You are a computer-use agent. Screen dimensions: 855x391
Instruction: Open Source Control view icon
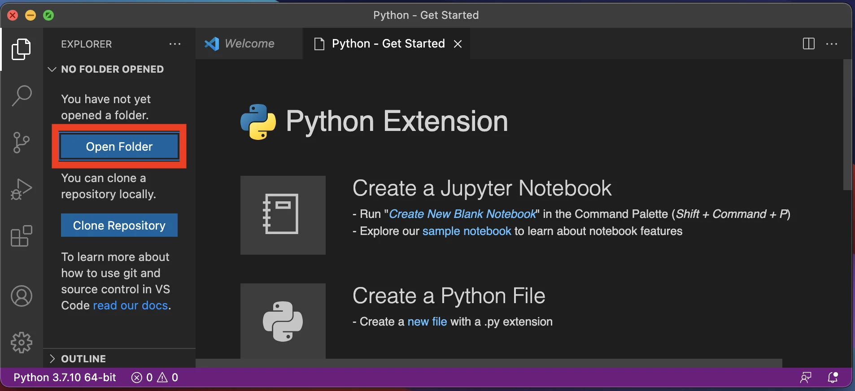pos(21,143)
